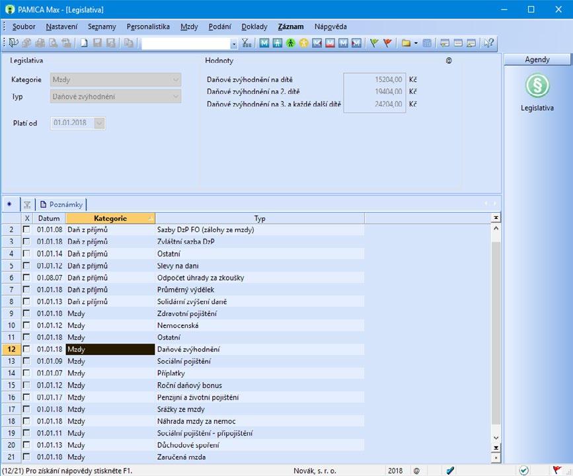Tick checkbox for Příplatky row
This screenshot has width=573, height=476.
tap(26, 374)
